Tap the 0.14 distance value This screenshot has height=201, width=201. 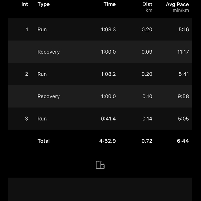(147, 119)
